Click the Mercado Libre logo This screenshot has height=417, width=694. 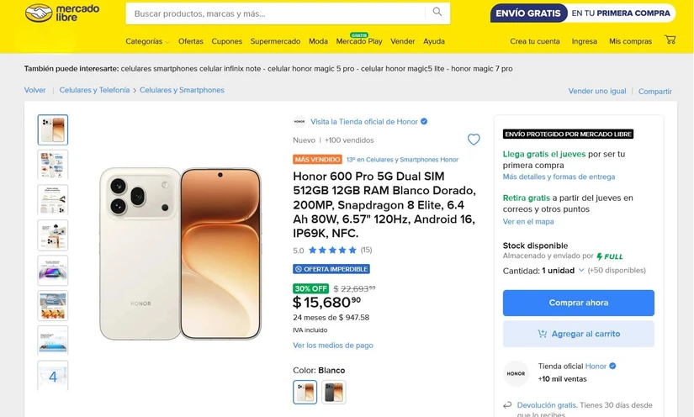click(x=62, y=13)
